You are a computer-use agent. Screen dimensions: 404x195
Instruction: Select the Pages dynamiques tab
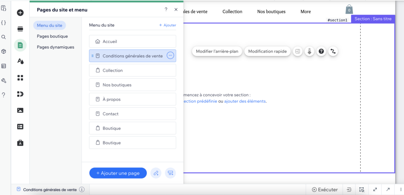[55, 47]
